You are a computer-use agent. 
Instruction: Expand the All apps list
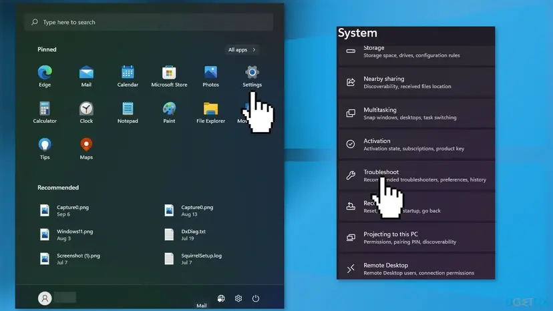point(242,49)
